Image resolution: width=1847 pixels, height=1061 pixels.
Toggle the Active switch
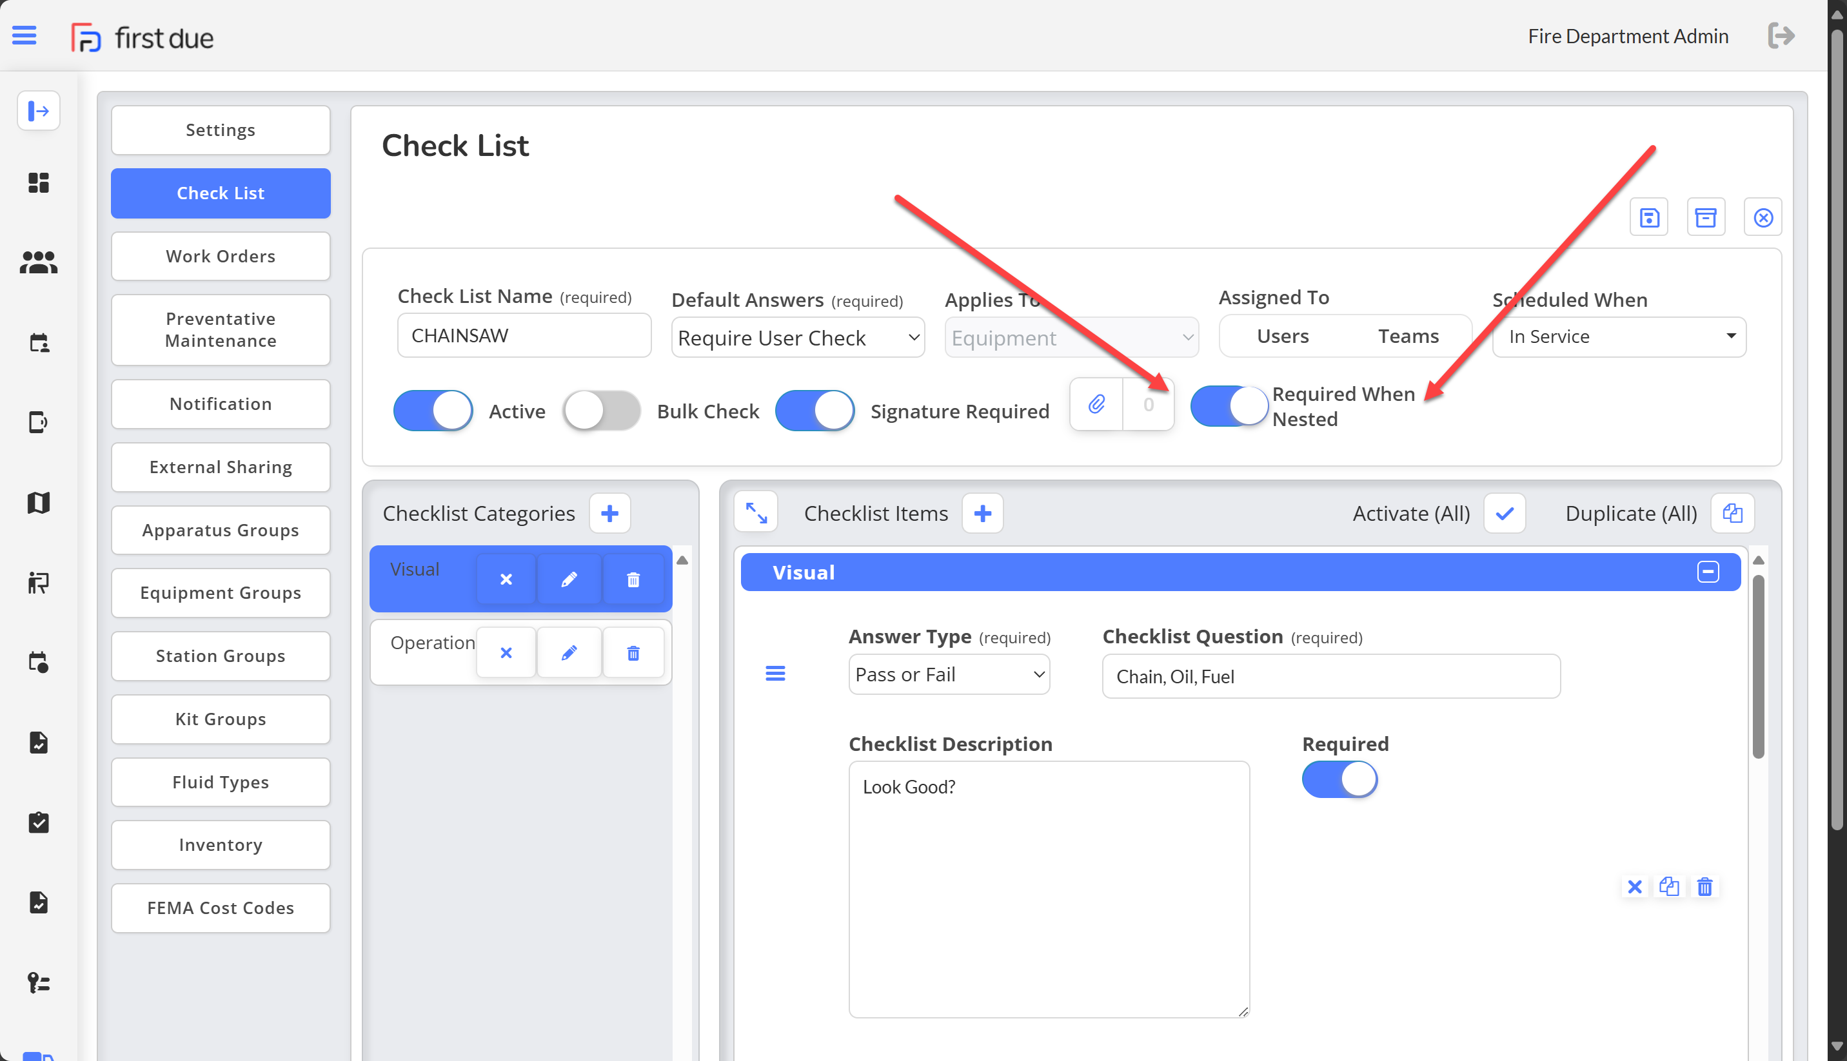[433, 411]
